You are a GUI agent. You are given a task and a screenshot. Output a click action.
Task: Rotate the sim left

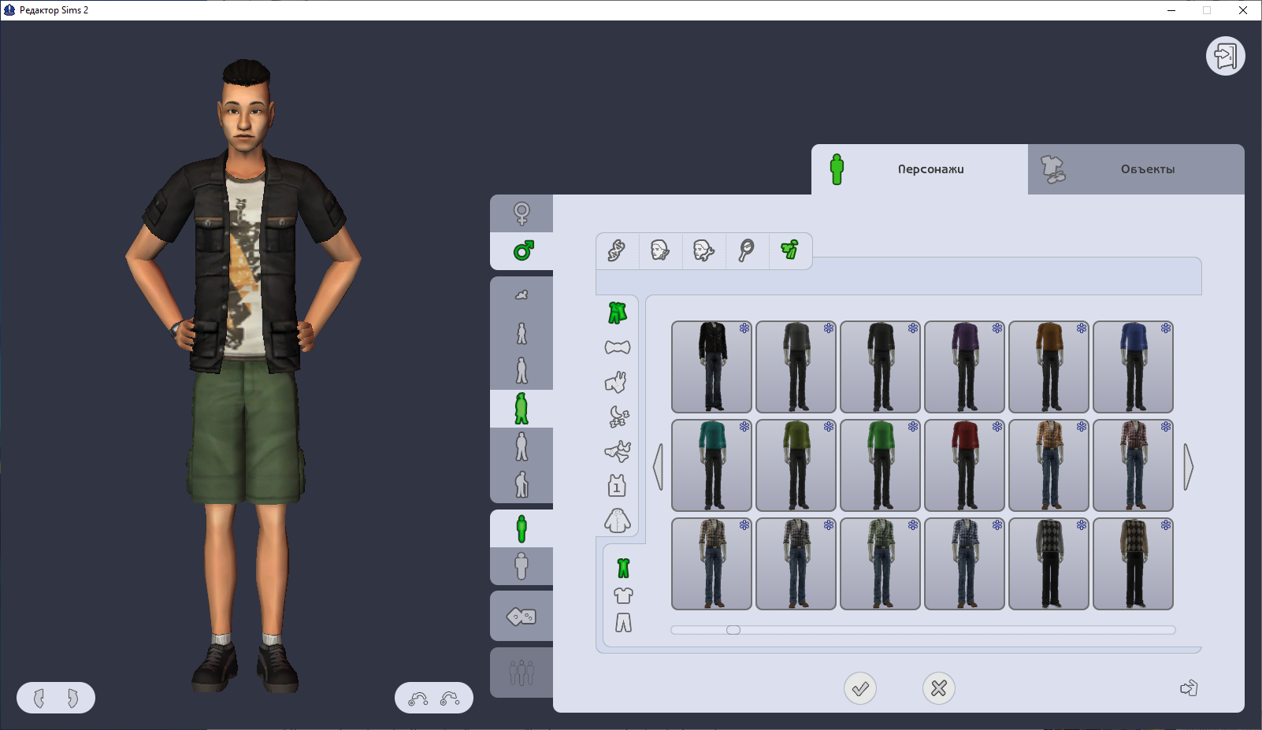[x=39, y=698]
